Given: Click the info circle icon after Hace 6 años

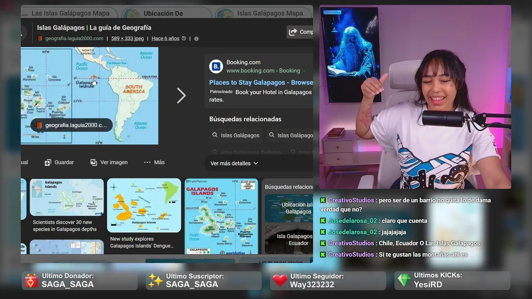Looking at the screenshot, I should (x=196, y=39).
